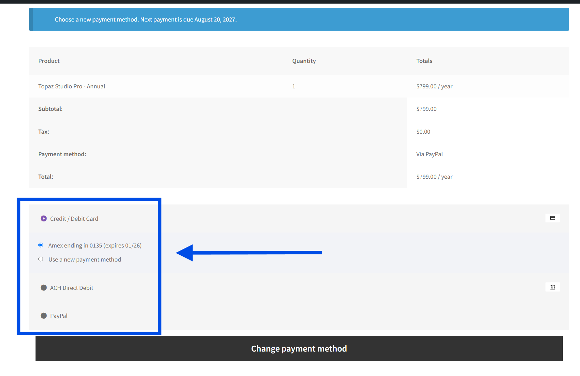Click the credit card icon

point(553,218)
